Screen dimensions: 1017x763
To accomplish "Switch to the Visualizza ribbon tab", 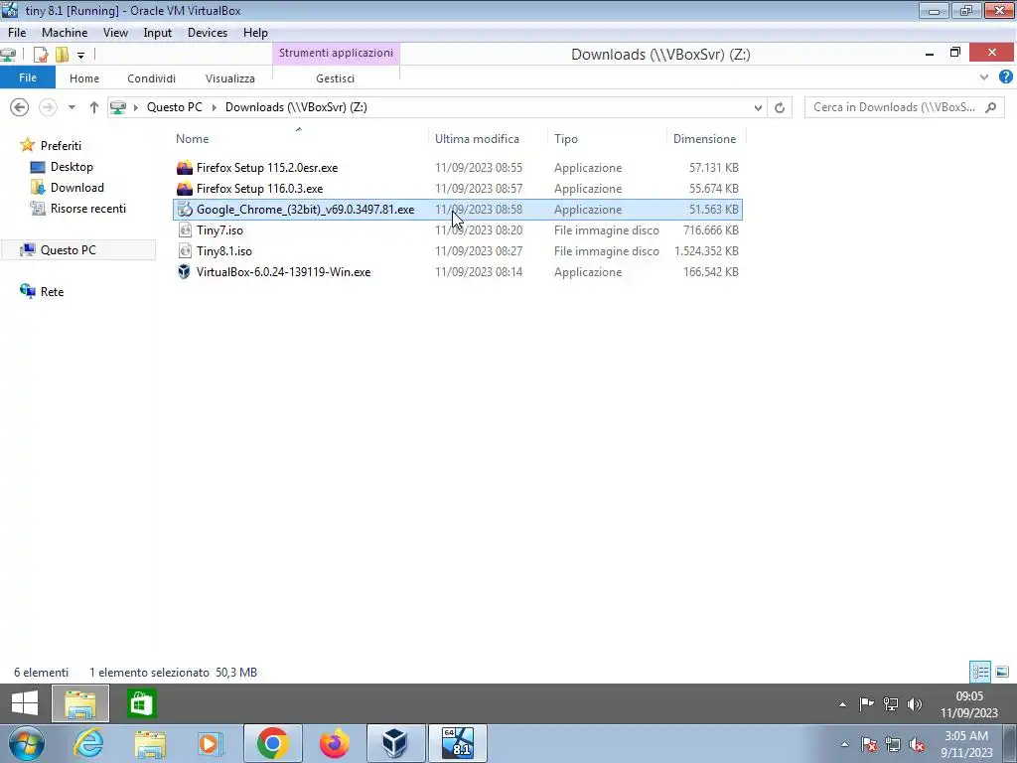I will coord(230,78).
